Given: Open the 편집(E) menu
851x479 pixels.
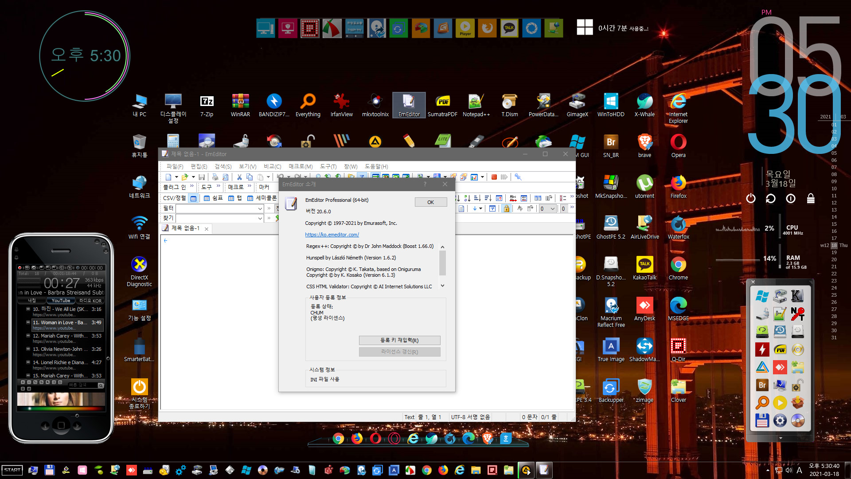Looking at the screenshot, I should click(199, 166).
